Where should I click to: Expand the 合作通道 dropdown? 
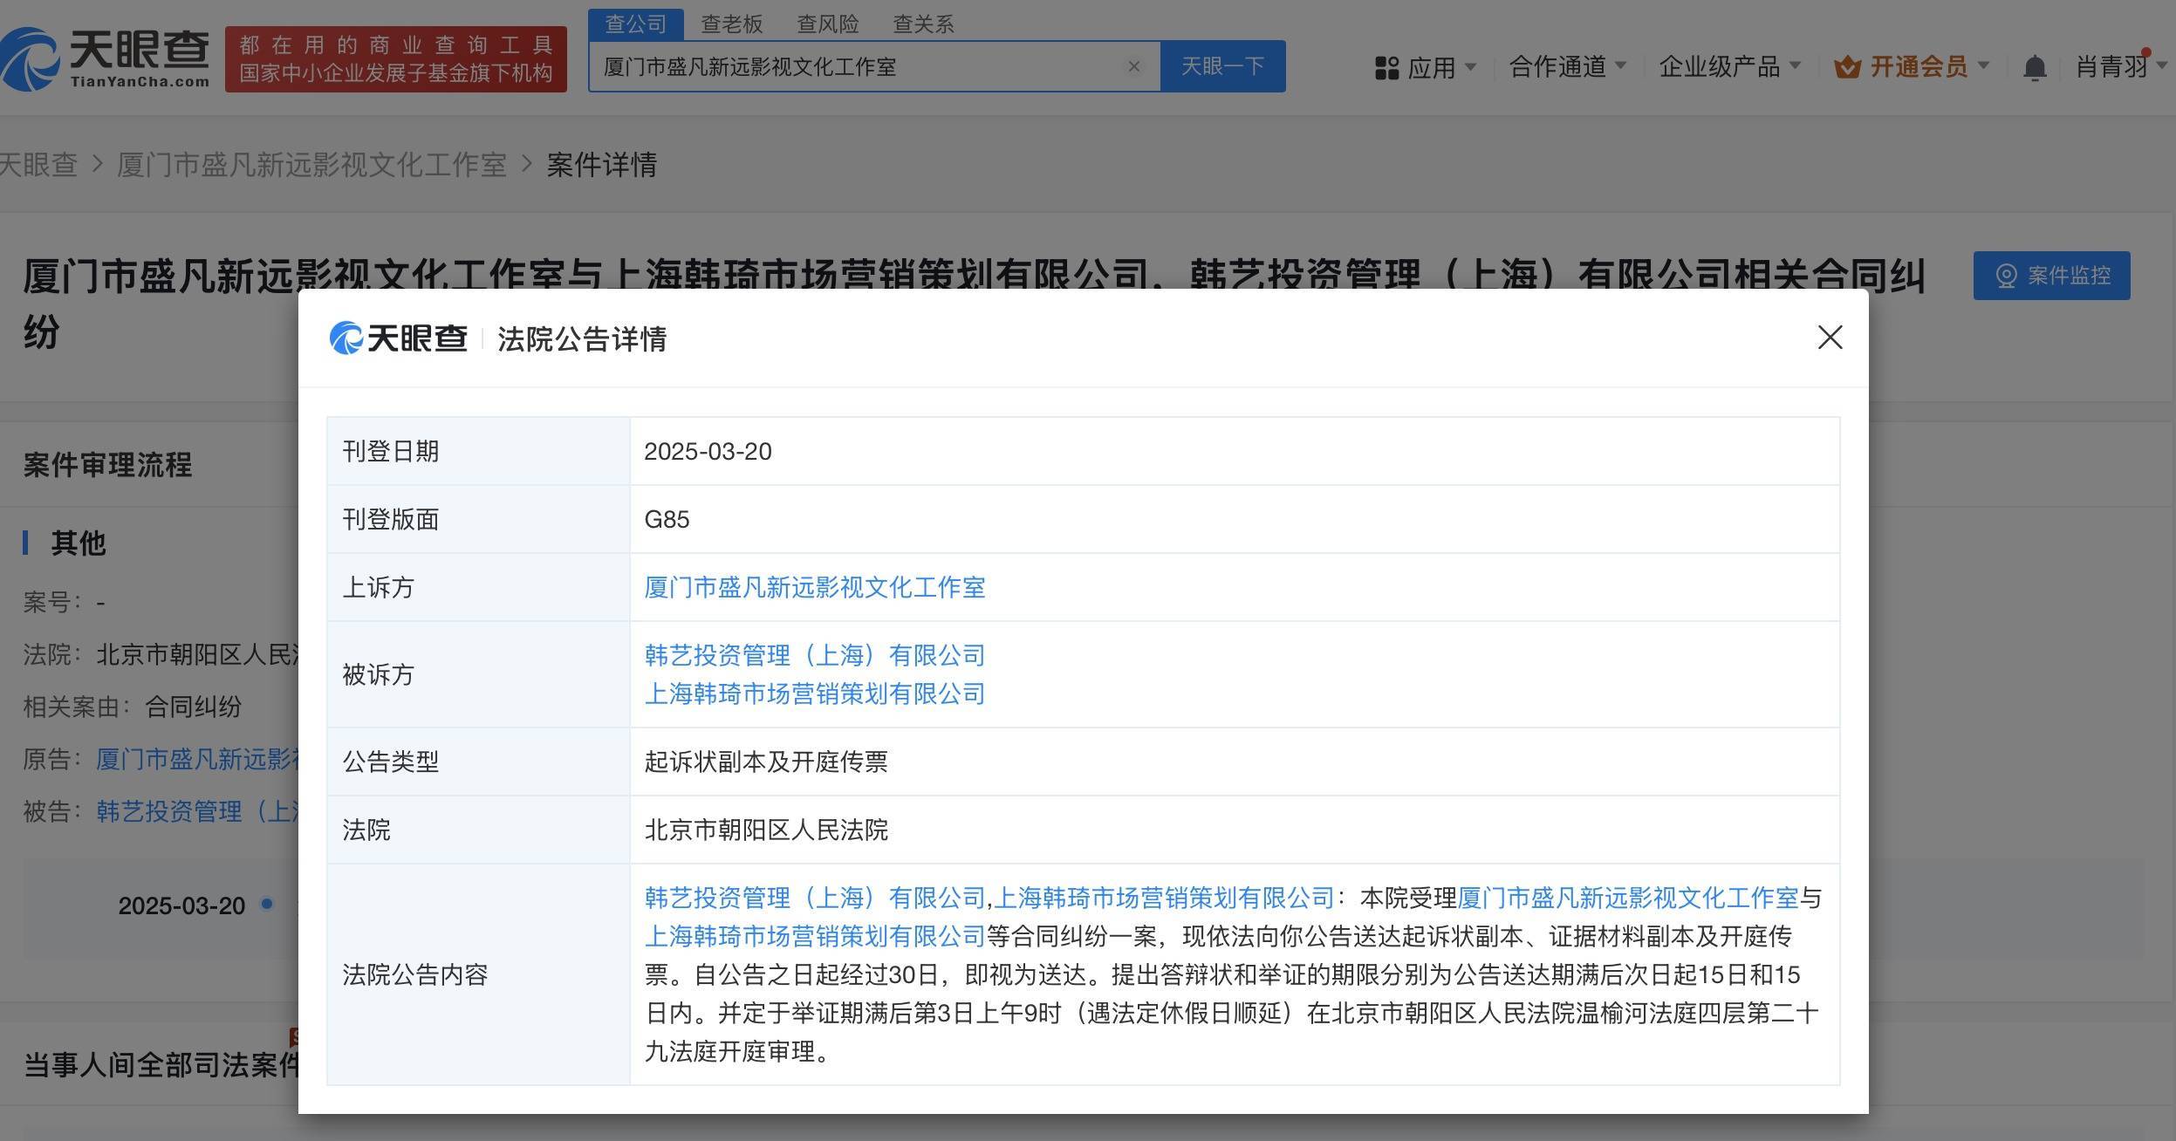coord(1567,66)
